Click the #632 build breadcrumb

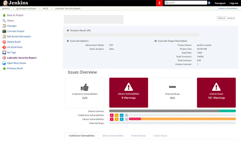45,9
